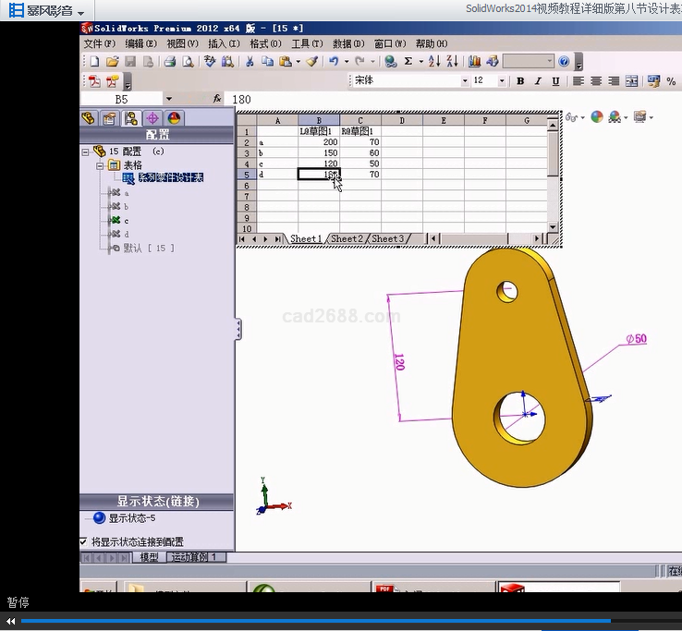Screen dimensions: 682x631
Task: Open the DisplayManager color ball tab
Action: [x=173, y=118]
